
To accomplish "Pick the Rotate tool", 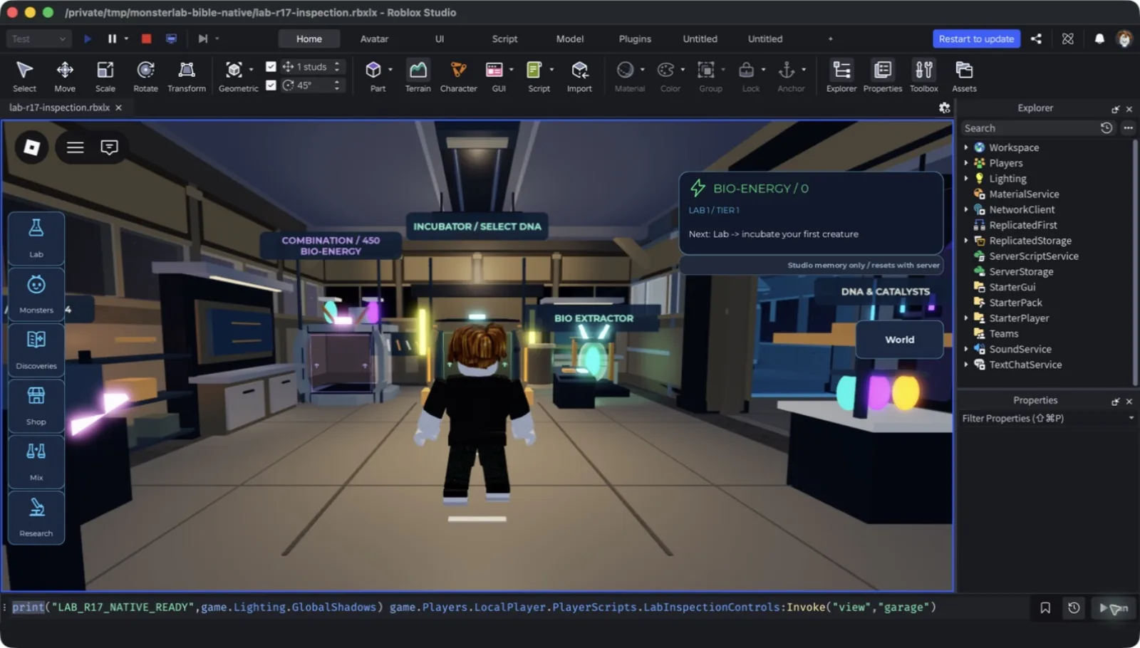I will (x=145, y=75).
